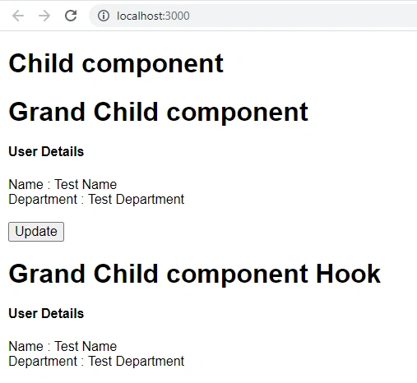Click Test Name value in Hook section
The width and height of the screenshot is (417, 383).
pyautogui.click(x=86, y=346)
